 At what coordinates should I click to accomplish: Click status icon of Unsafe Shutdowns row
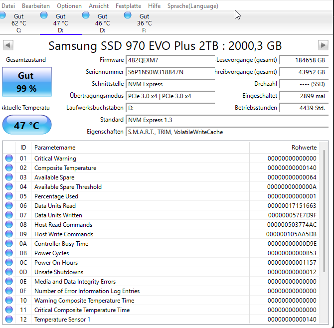(9, 272)
